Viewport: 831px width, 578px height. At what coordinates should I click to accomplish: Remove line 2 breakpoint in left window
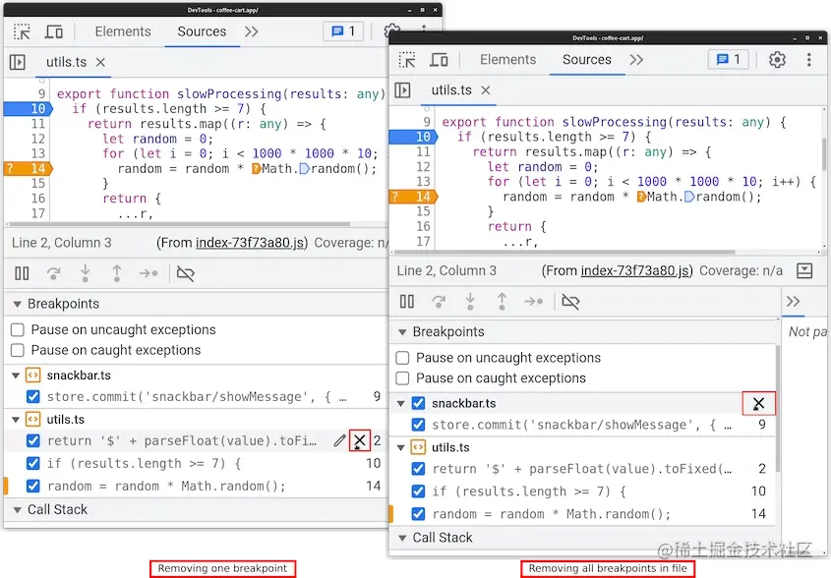tap(359, 440)
